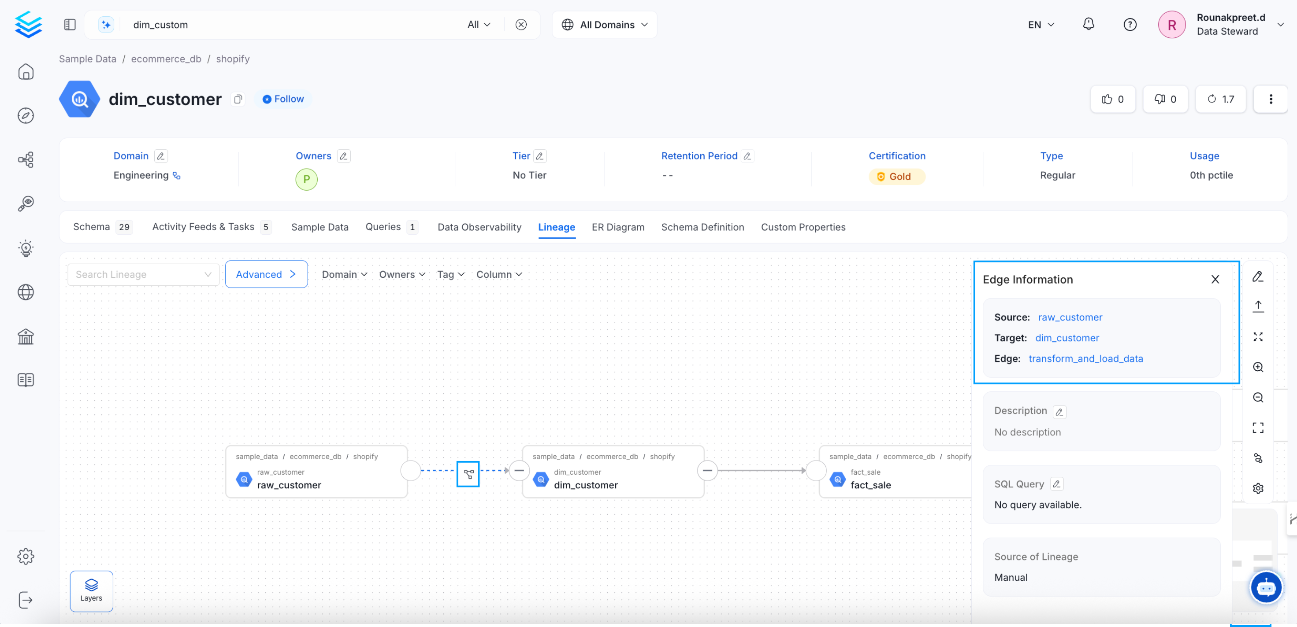Edit lineage using the pencil icon
The height and width of the screenshot is (627, 1297).
[x=1258, y=276]
